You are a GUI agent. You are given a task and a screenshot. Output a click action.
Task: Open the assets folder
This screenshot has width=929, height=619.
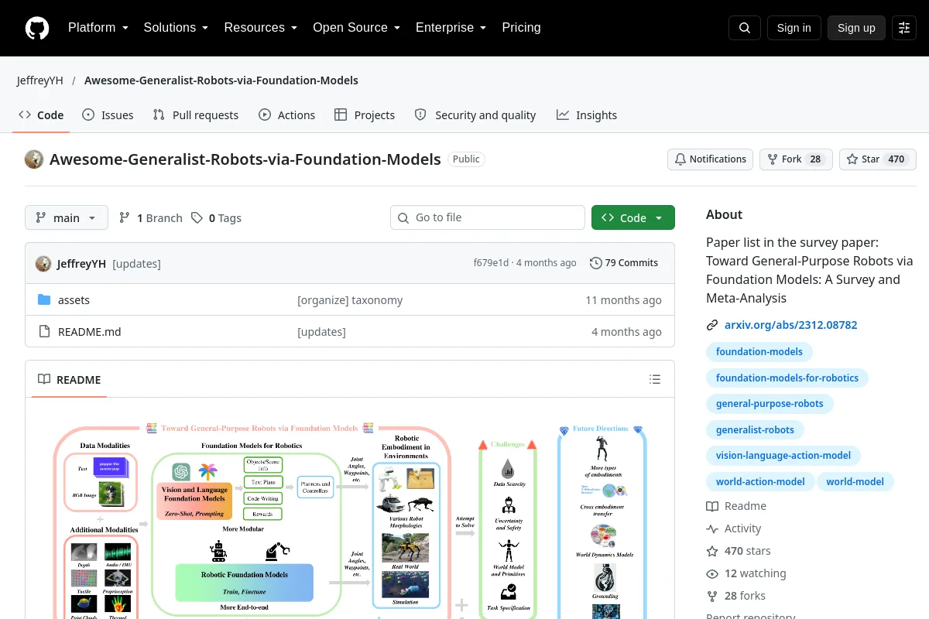[74, 300]
